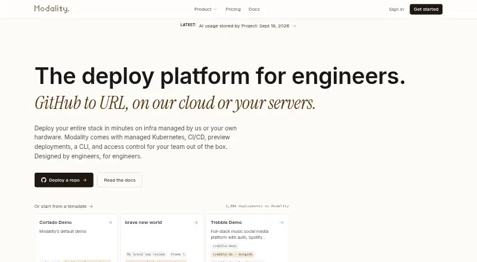
Task: Open the brave new world template title
Action: tap(143, 222)
